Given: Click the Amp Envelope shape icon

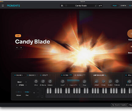Looking at the screenshot, I should coord(106,75).
